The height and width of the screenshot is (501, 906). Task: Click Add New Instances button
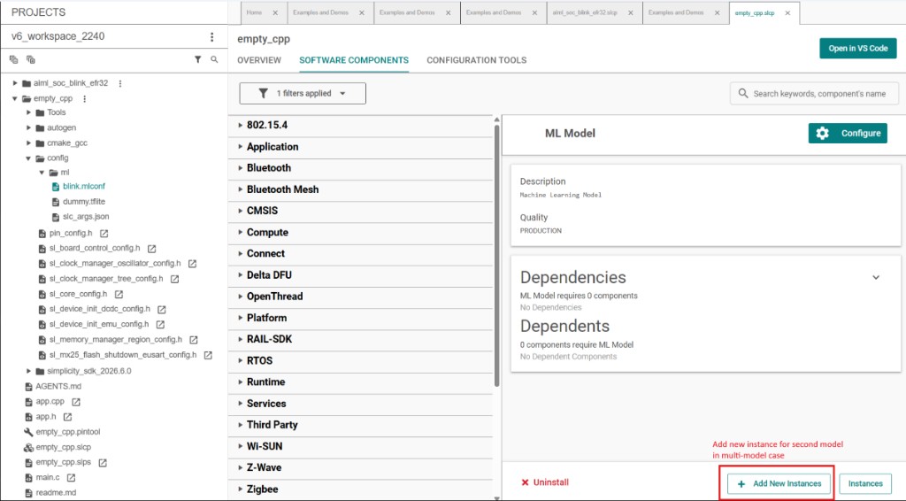point(779,483)
